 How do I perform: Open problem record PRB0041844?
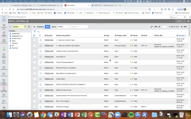click(49, 84)
